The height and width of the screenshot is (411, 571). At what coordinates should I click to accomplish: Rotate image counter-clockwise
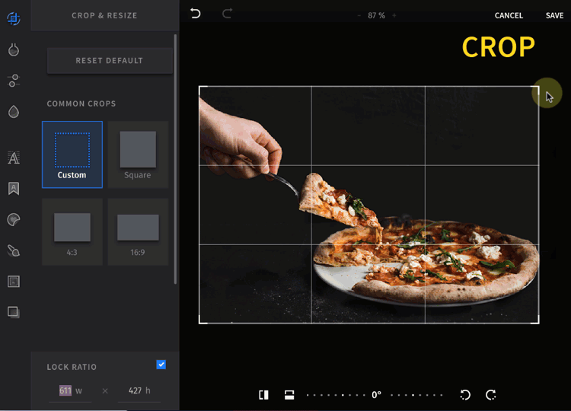(x=465, y=395)
